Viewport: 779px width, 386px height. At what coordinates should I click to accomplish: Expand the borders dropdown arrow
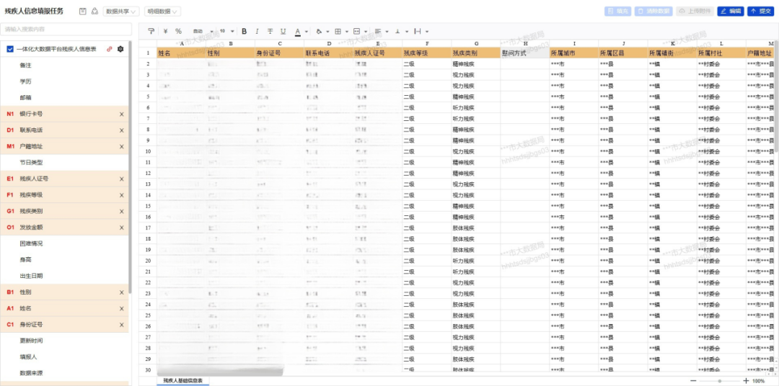pos(346,31)
